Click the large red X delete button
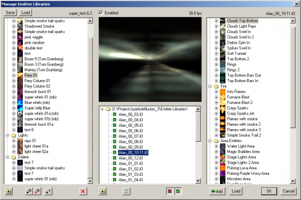This screenshot has height=200, width=301. click(83, 191)
